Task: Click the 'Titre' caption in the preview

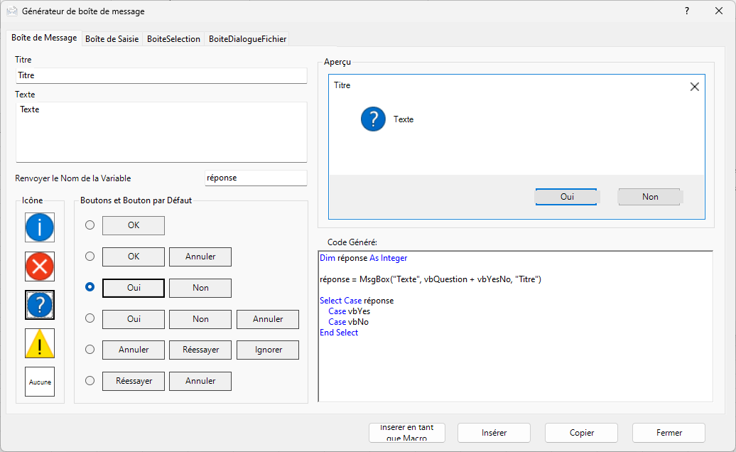Action: (x=342, y=85)
